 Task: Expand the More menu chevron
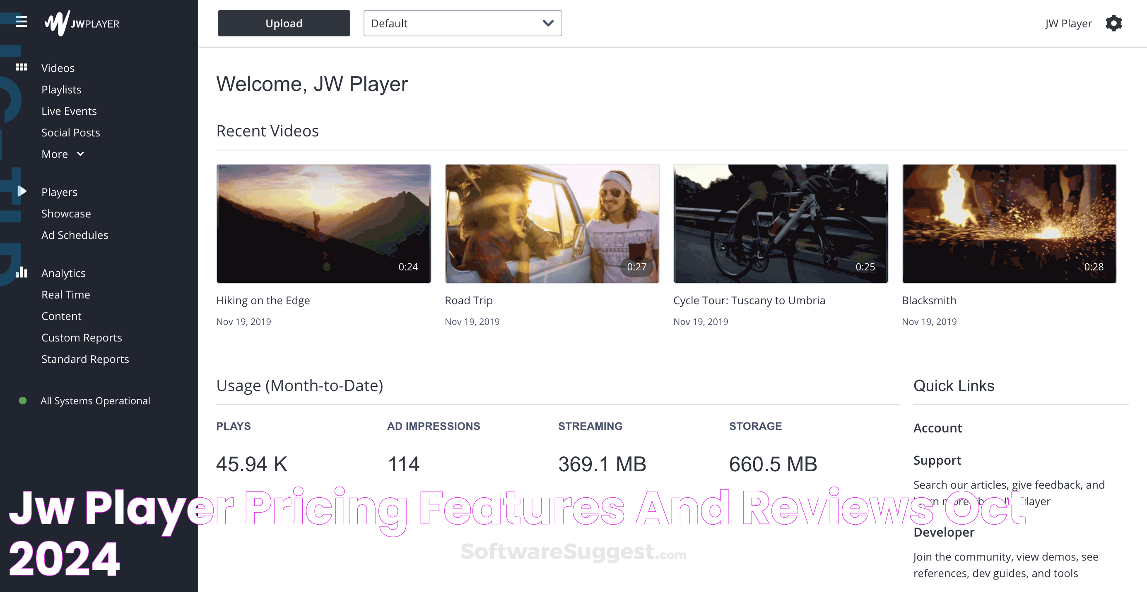[x=80, y=154]
